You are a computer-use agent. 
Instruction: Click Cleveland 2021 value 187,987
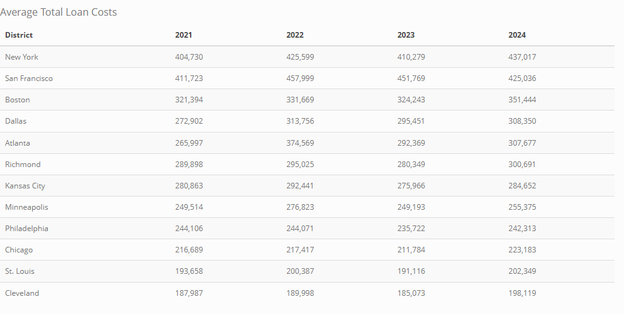pos(189,293)
